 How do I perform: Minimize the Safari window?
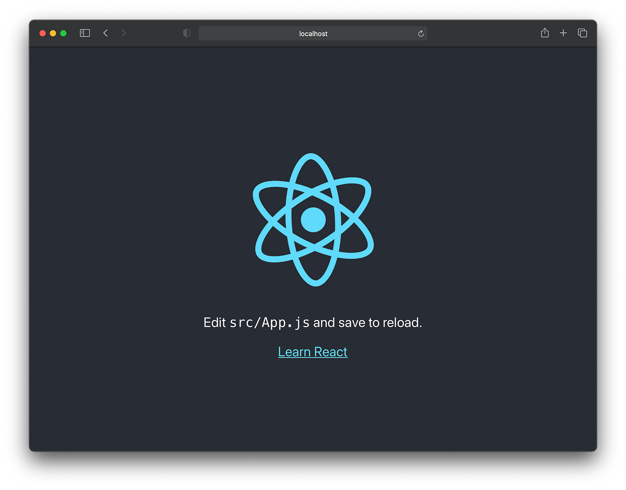coord(53,33)
